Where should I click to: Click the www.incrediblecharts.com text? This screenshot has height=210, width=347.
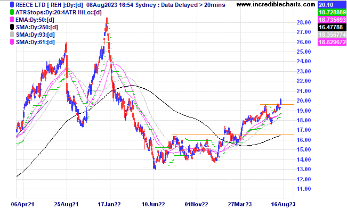[x=276, y=4]
